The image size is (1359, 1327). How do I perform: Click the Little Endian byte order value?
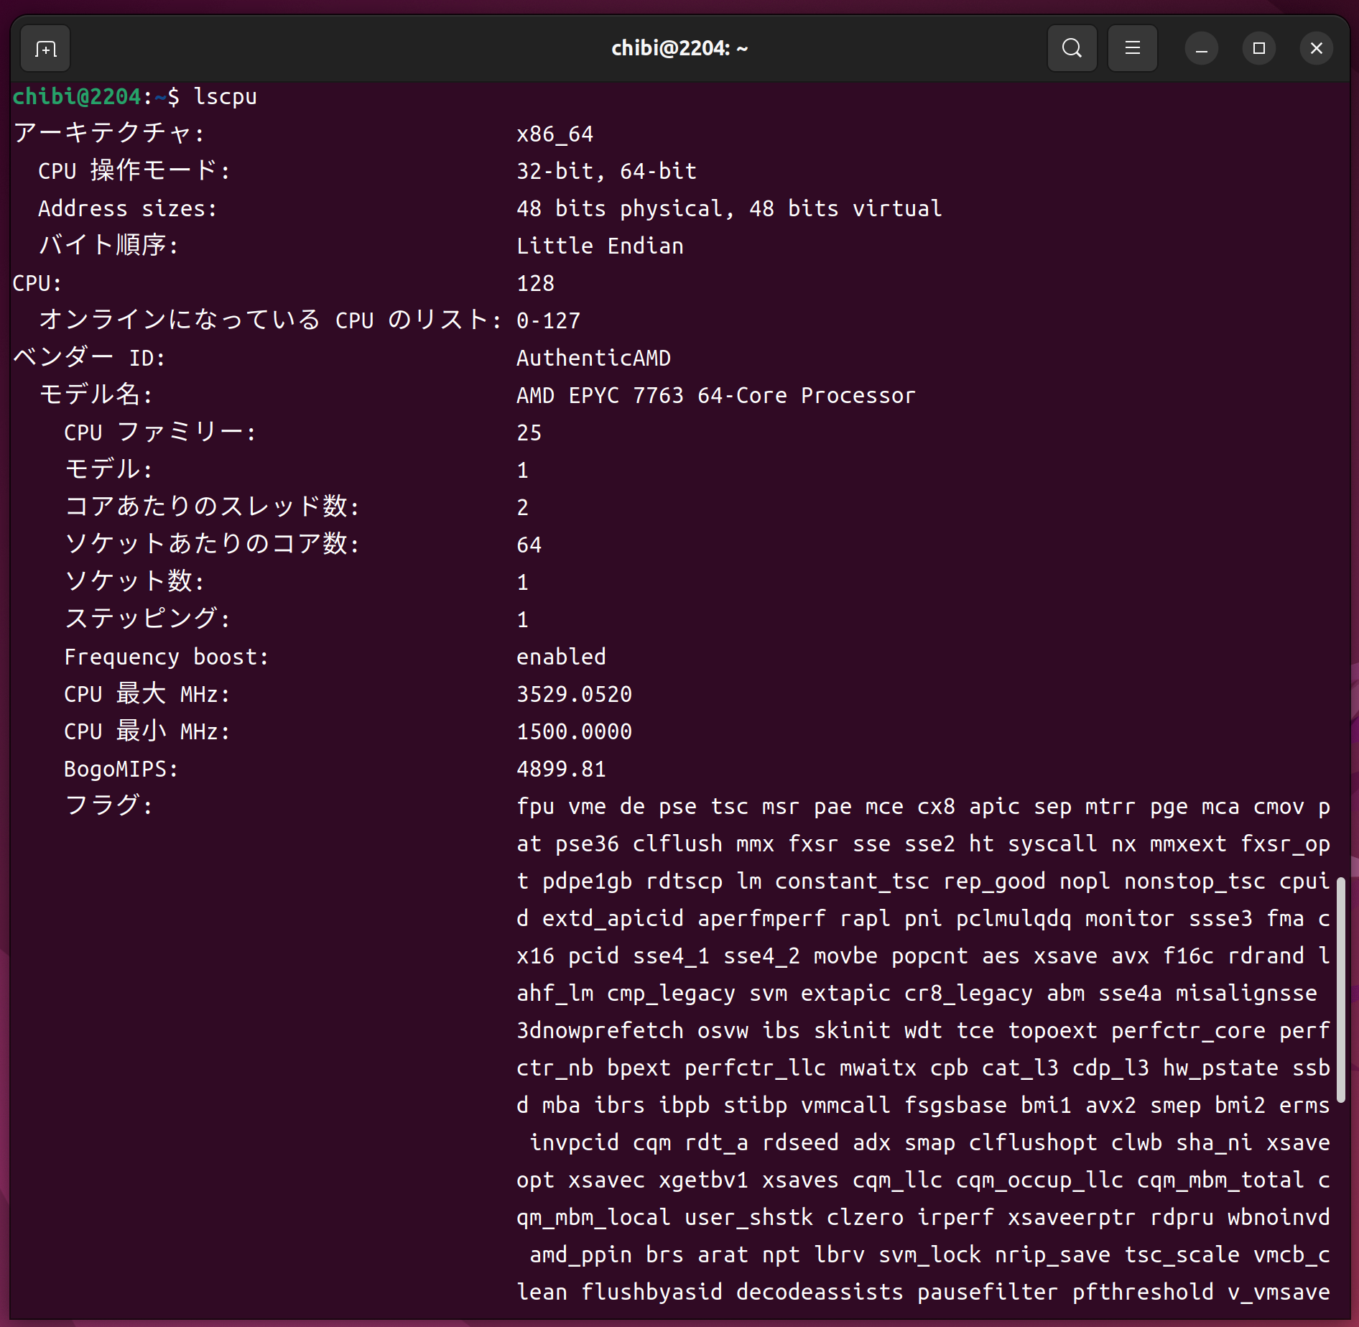[600, 246]
